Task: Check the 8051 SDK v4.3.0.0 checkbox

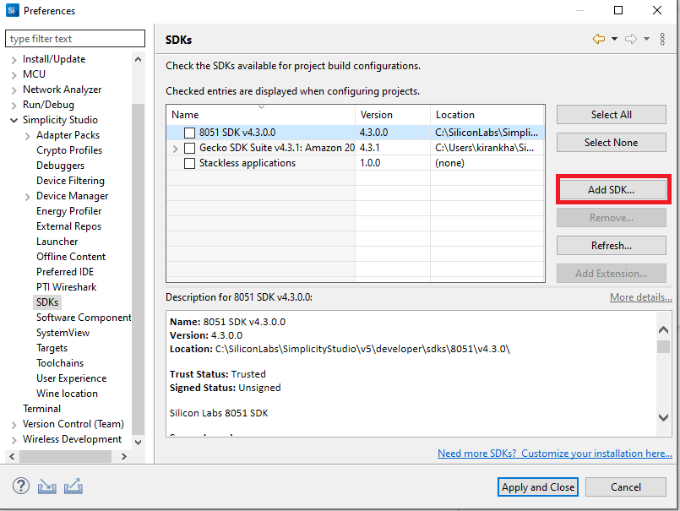Action: (x=189, y=133)
